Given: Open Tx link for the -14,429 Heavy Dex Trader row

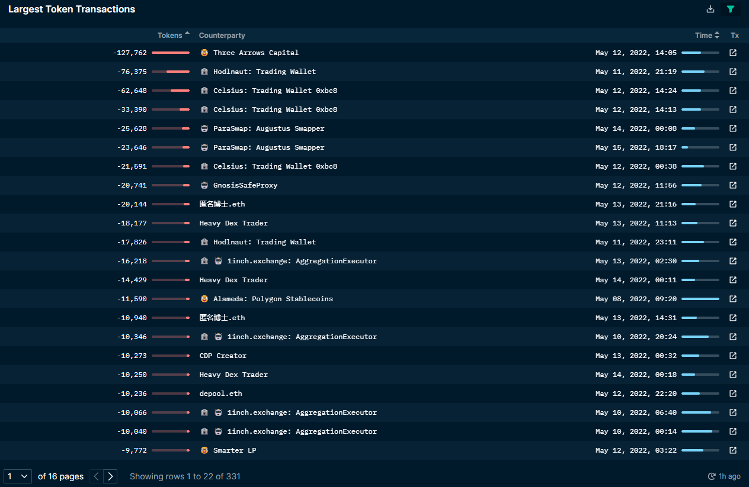Looking at the screenshot, I should tap(733, 280).
